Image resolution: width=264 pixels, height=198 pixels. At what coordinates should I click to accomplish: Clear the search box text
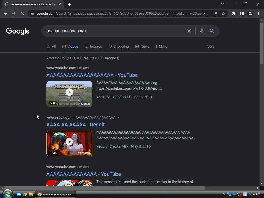[x=189, y=31]
